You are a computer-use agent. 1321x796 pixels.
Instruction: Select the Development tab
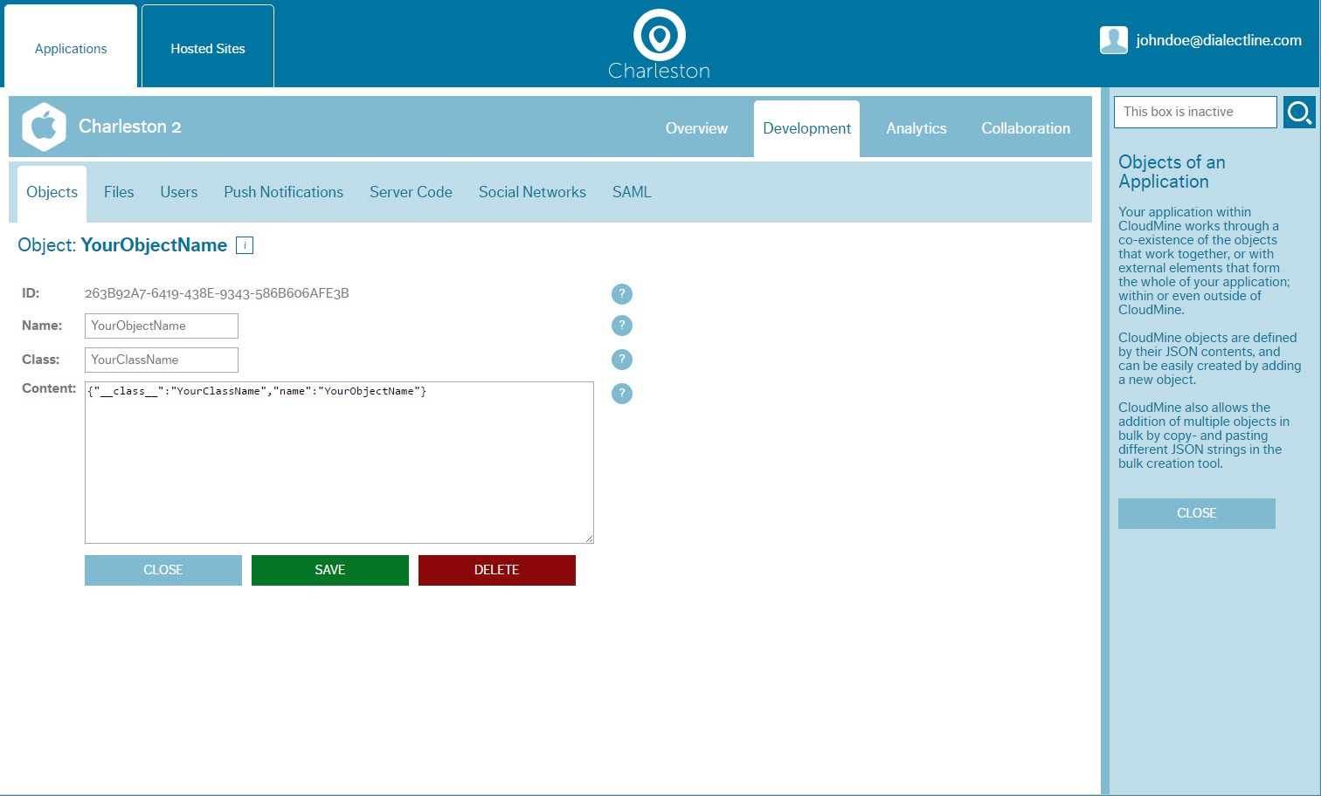click(806, 128)
